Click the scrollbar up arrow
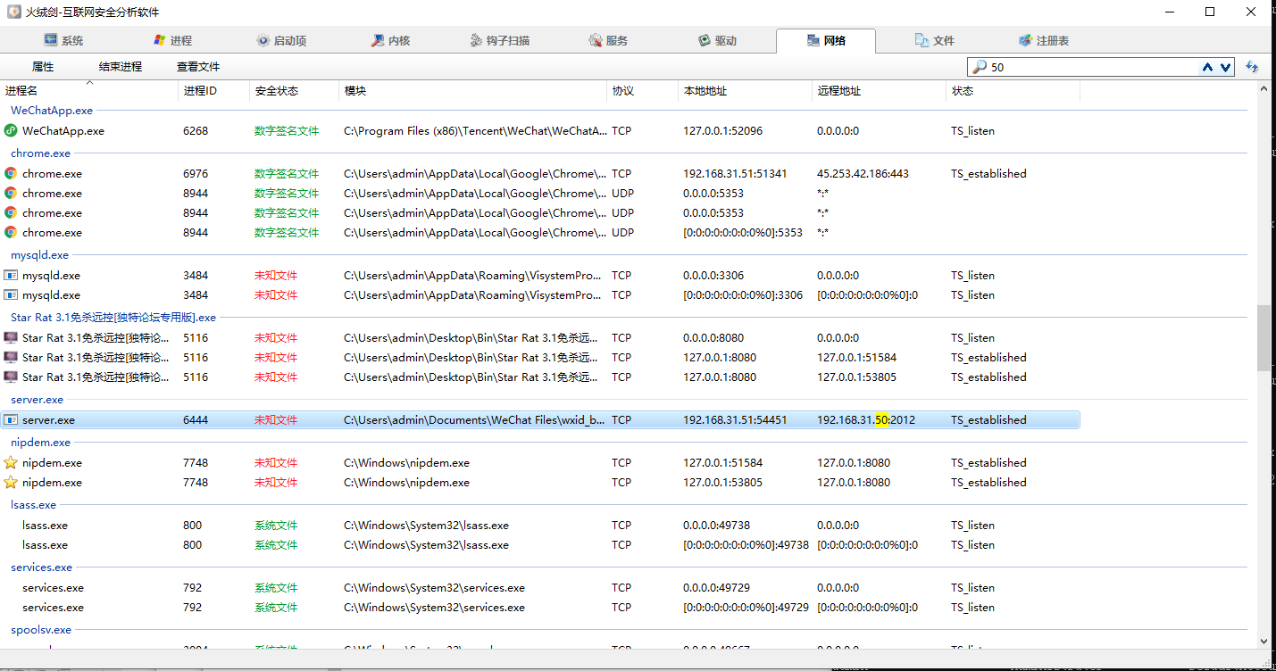Viewport: 1276px width, 671px height. tap(1263, 88)
